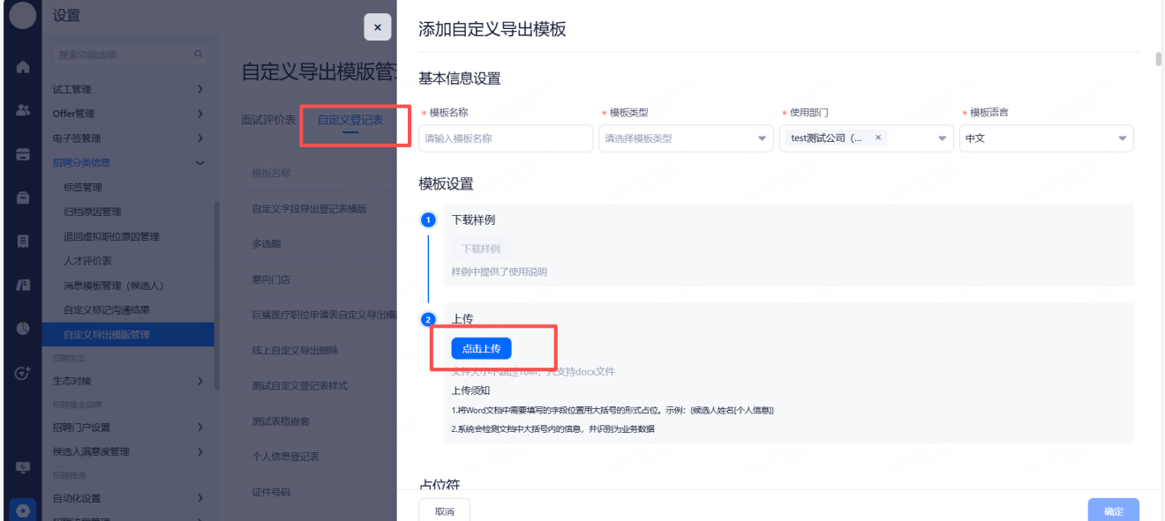Switch to the 面试评价表 tab
The image size is (1165, 521).
coord(268,120)
